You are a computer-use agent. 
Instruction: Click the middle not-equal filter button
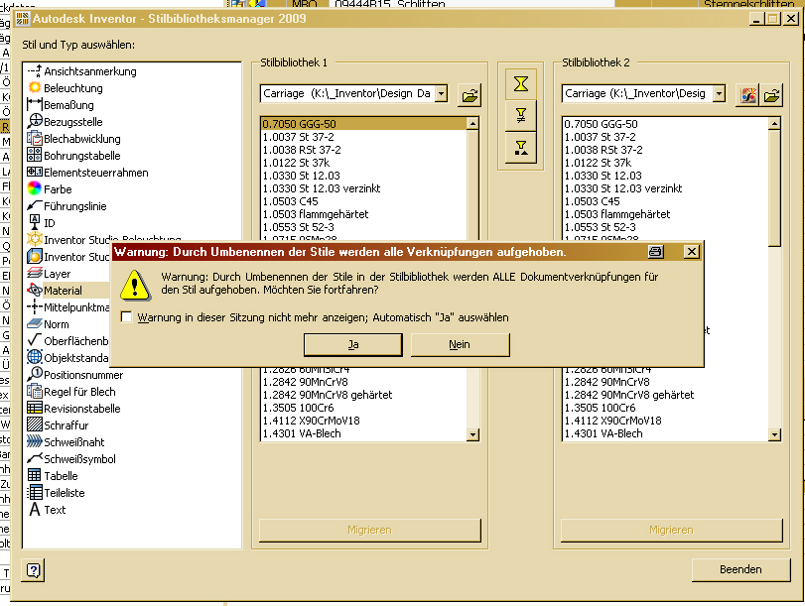coord(521,115)
